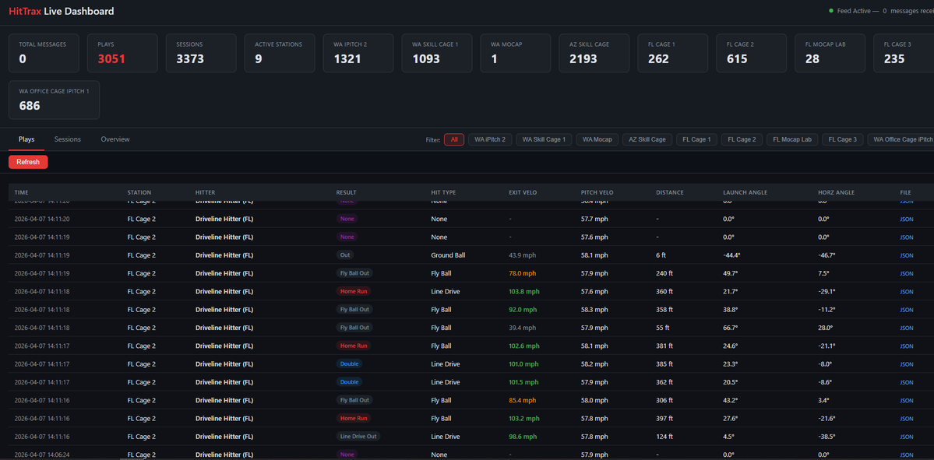934x460 pixels.
Task: Enable the WA Mocap filter pill
Action: tap(597, 139)
